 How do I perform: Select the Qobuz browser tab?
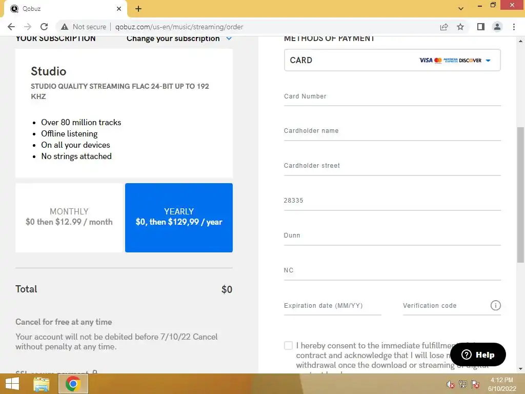(x=65, y=9)
